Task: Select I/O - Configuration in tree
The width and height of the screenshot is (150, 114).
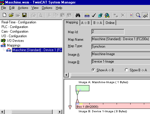Action: pyautogui.click(x=14, y=36)
